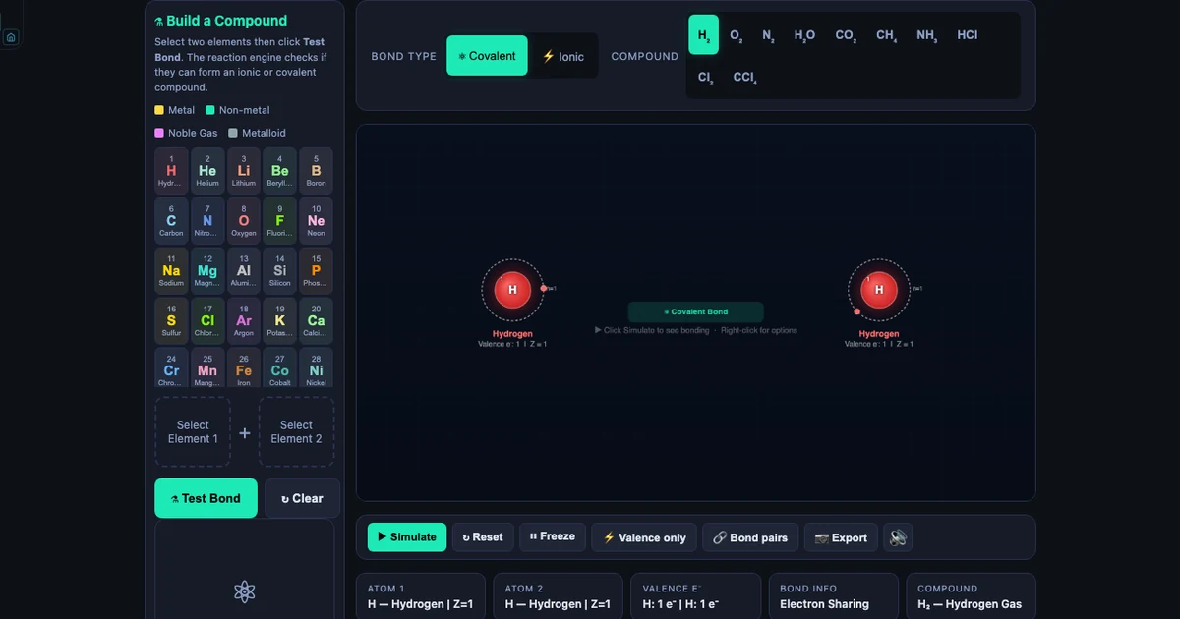Click the Non-metal legend swatch

tap(210, 110)
